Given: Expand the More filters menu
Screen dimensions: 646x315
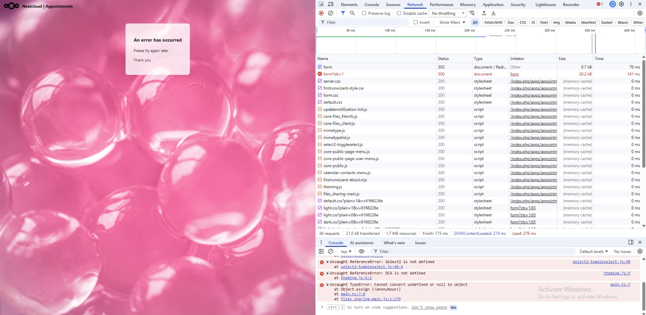Looking at the screenshot, I should tap(452, 23).
